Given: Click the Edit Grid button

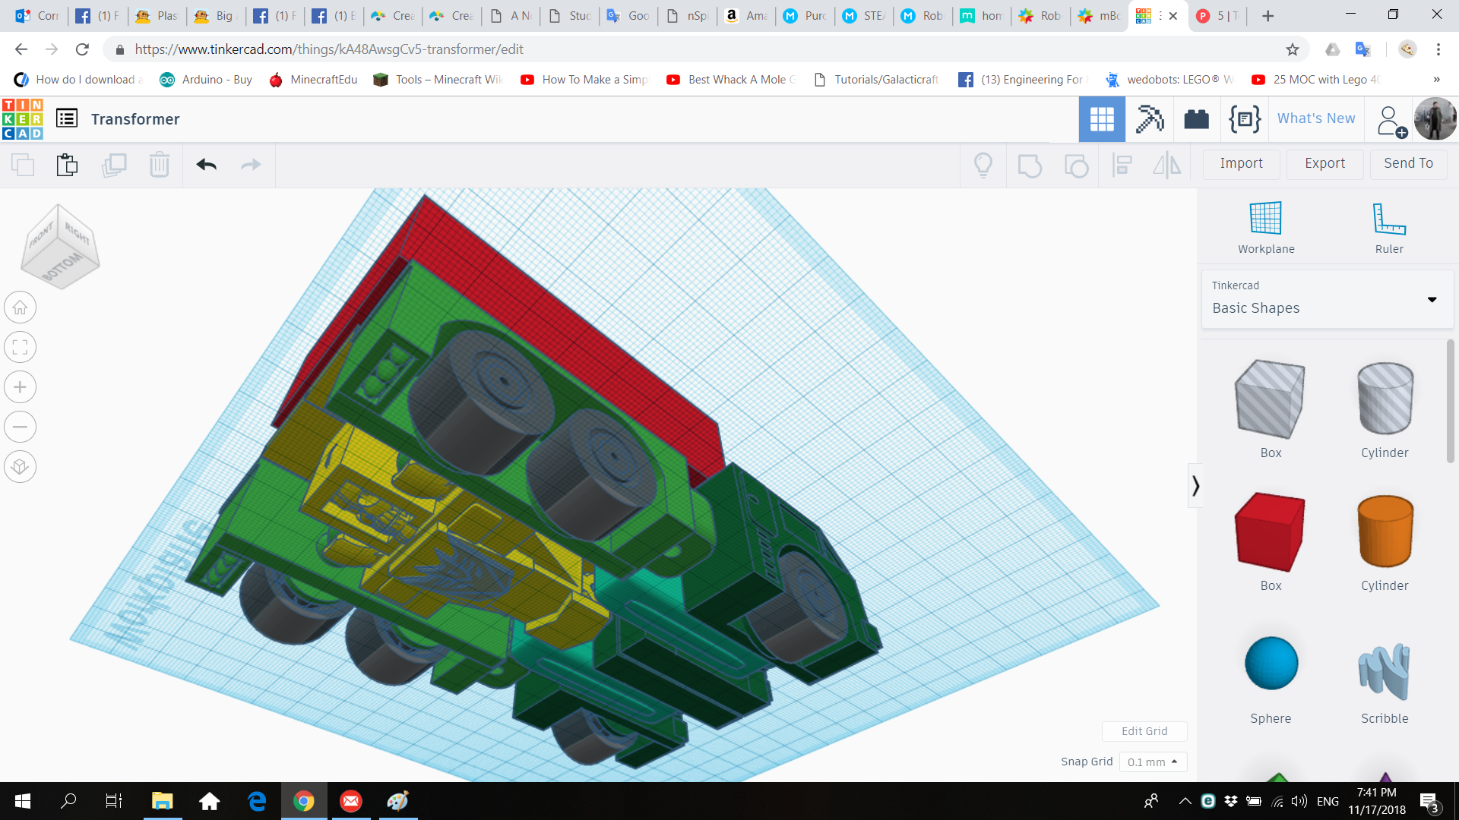Looking at the screenshot, I should 1144,731.
